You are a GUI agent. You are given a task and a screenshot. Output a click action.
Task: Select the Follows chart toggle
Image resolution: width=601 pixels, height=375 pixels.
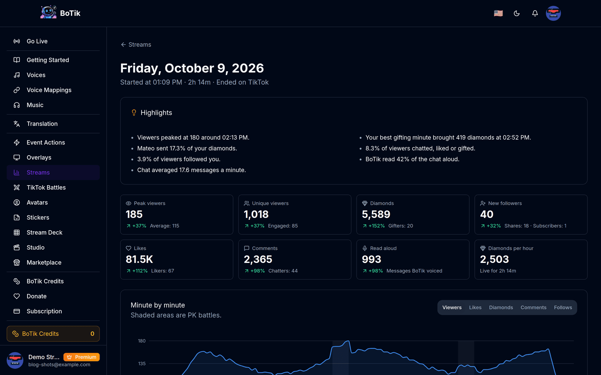tap(563, 307)
